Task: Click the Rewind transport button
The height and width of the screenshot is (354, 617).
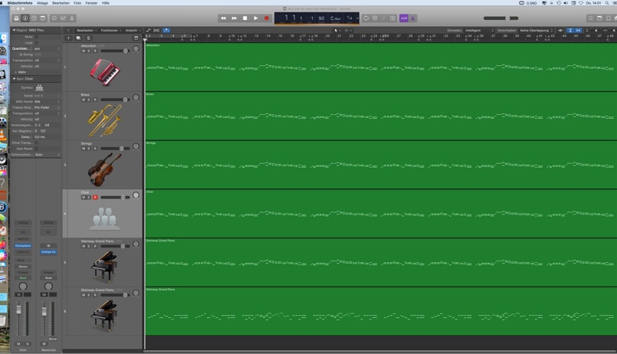Action: click(x=223, y=18)
